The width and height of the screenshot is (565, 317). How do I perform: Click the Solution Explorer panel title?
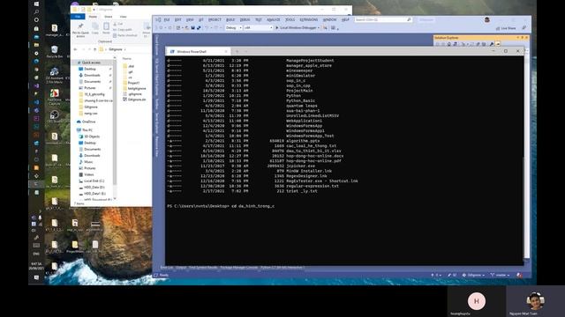point(447,38)
